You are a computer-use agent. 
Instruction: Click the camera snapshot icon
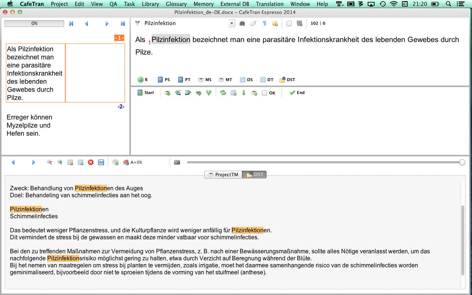177,162
